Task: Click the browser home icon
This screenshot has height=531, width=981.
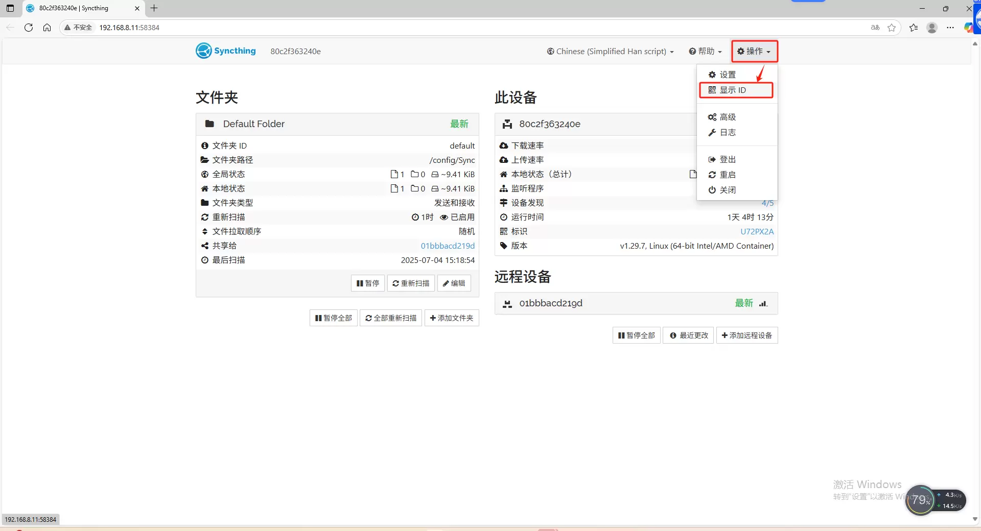Action: coord(47,28)
